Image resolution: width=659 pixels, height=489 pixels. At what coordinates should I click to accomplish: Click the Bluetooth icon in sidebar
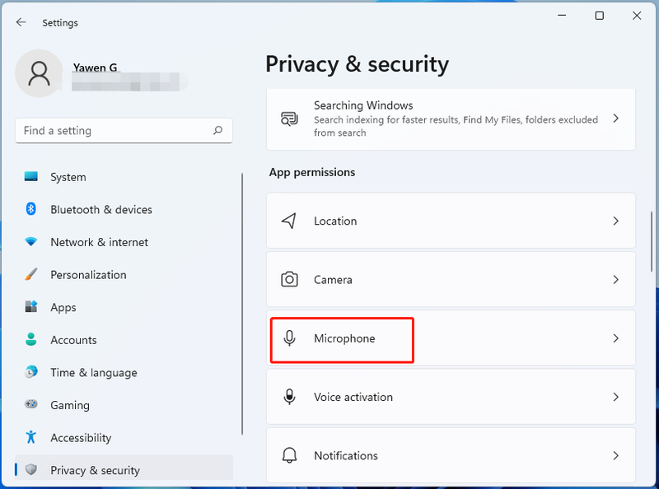pyautogui.click(x=31, y=209)
